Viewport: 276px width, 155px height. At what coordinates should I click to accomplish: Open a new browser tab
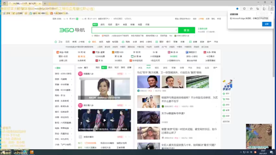tap(45, 3)
